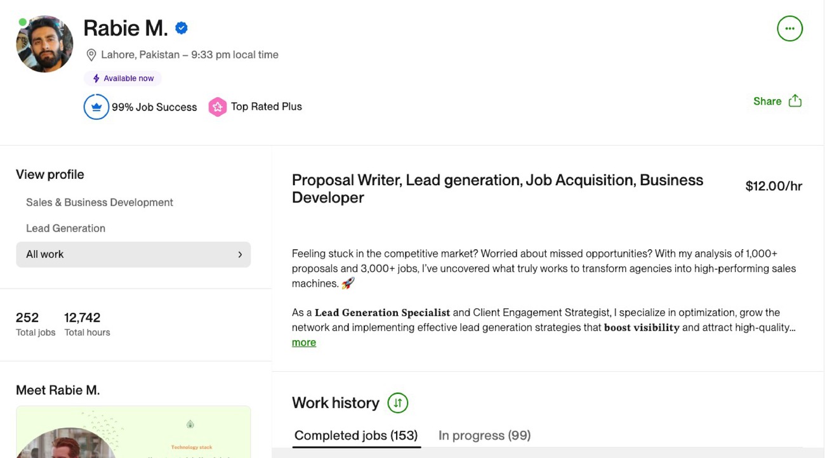Click the blue verified badge icon

click(x=181, y=28)
